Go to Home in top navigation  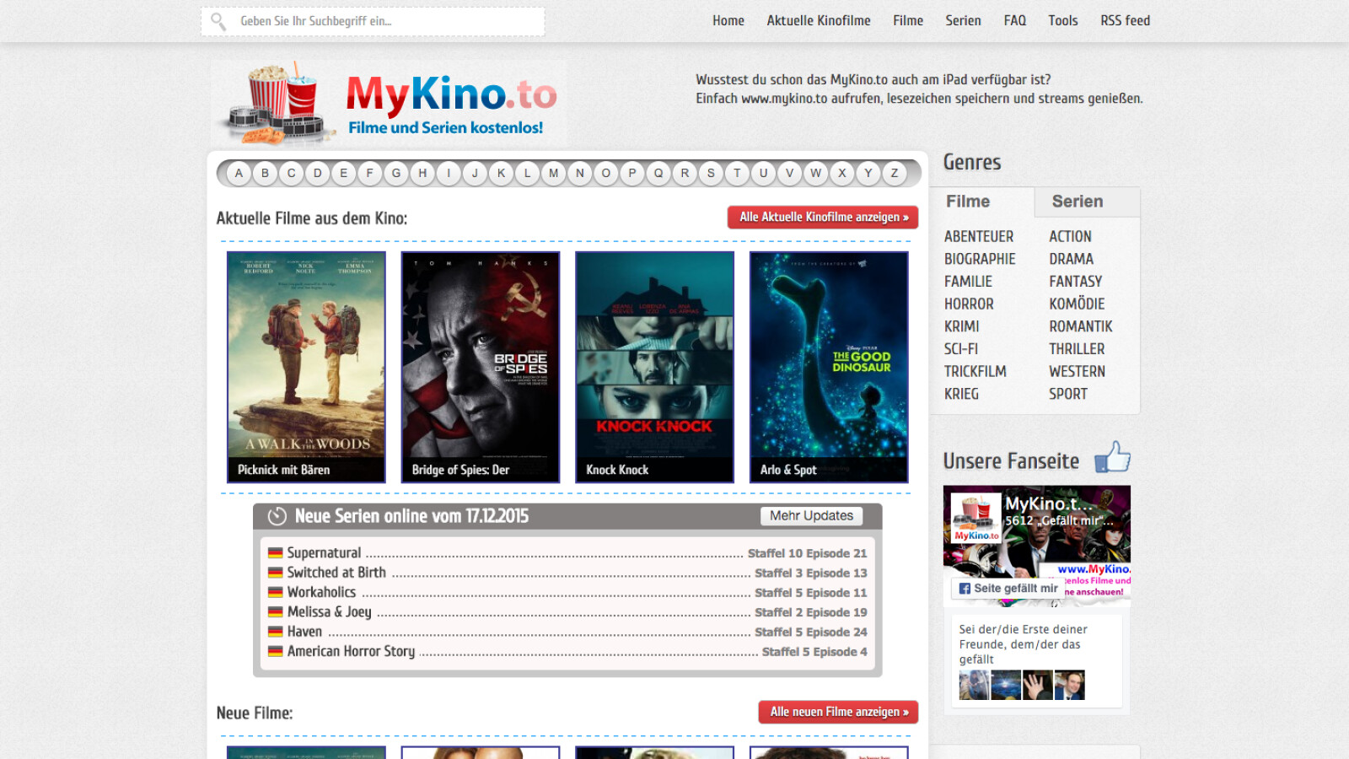(x=728, y=20)
